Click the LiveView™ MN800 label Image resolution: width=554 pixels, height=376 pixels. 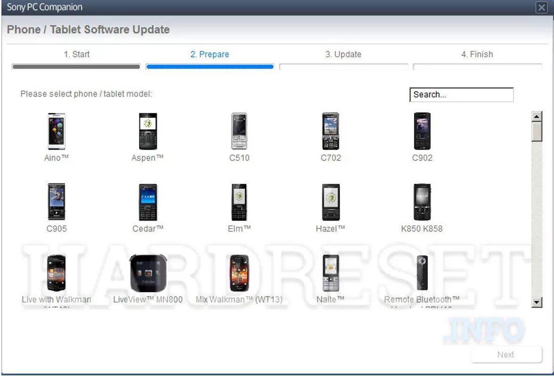pyautogui.click(x=148, y=299)
